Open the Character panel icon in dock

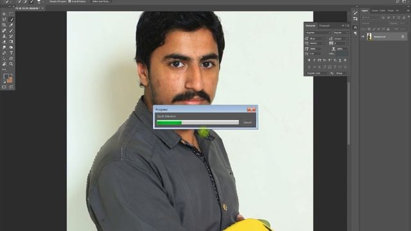click(355, 28)
